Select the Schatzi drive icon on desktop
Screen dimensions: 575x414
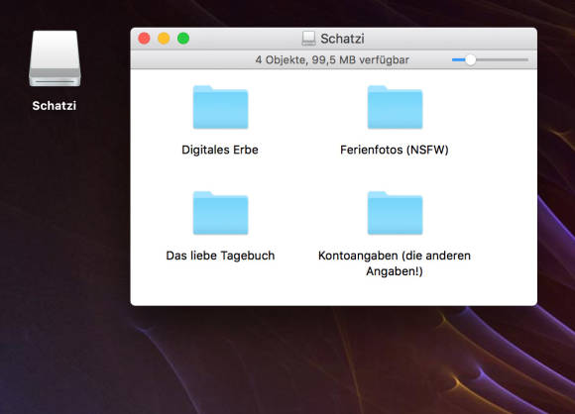tap(55, 58)
